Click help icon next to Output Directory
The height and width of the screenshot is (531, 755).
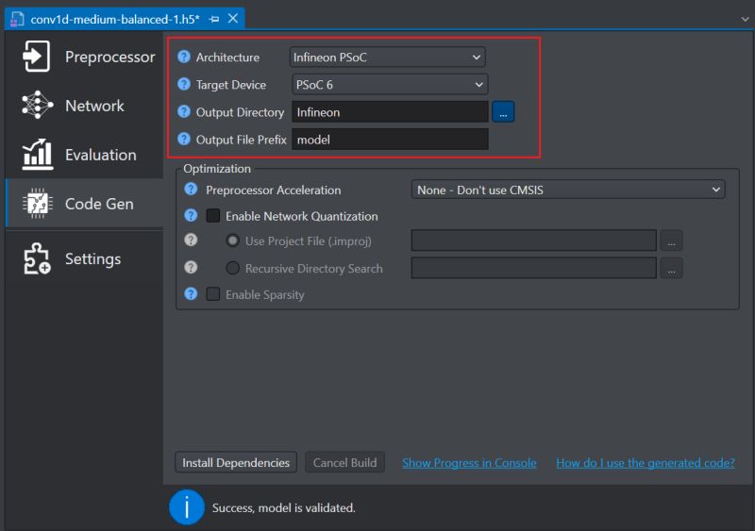click(x=184, y=111)
